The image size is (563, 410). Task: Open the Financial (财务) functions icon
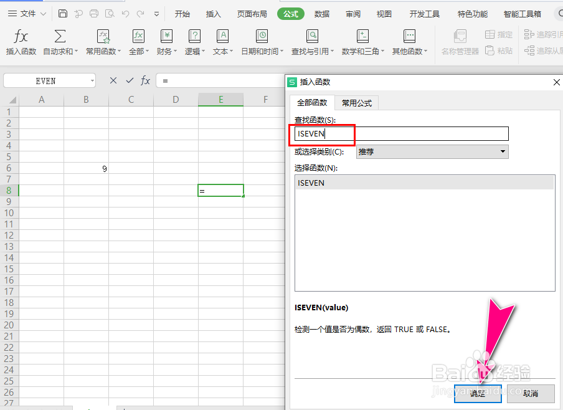(167, 37)
